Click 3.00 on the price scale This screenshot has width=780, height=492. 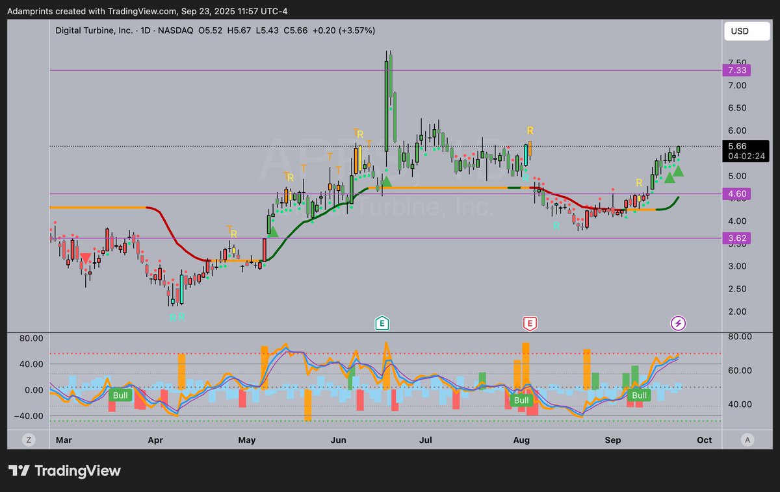[736, 266]
